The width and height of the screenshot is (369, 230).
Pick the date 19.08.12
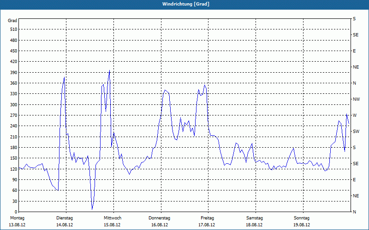click(302, 225)
